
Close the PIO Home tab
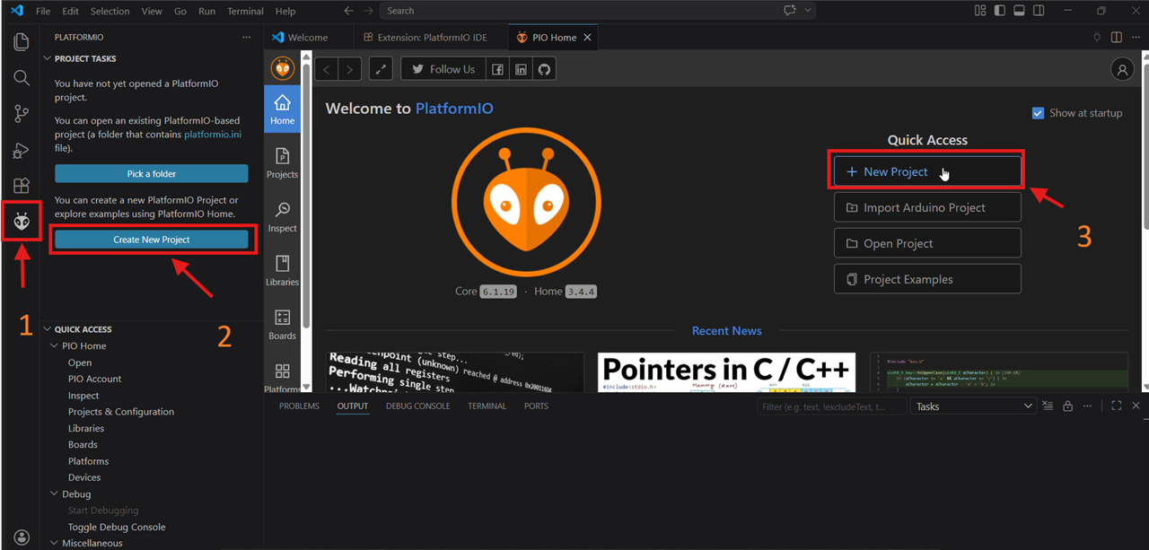click(588, 38)
